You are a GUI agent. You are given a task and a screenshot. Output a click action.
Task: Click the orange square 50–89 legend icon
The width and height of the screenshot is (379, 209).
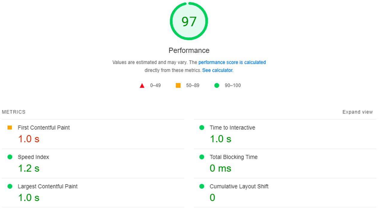178,86
